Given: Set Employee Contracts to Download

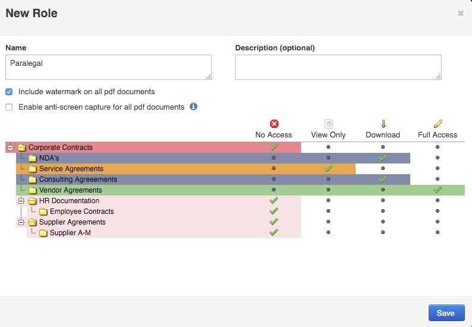Looking at the screenshot, I should (x=383, y=211).
